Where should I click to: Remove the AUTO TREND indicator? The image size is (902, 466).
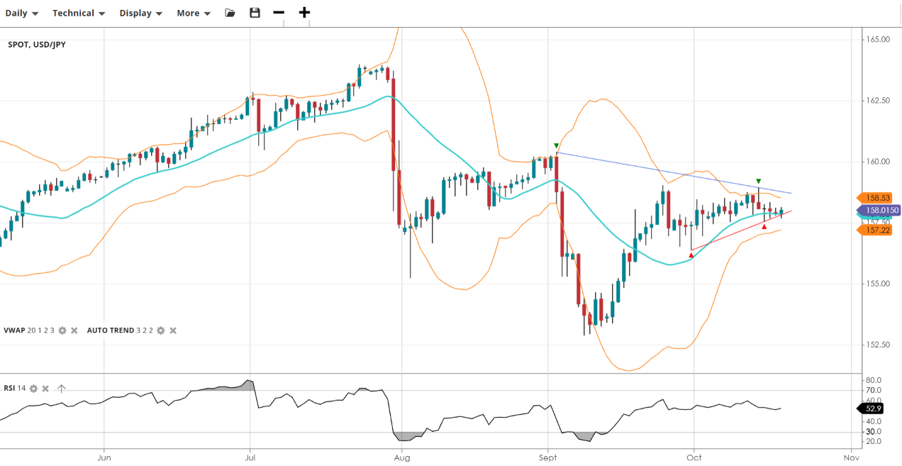click(x=173, y=331)
